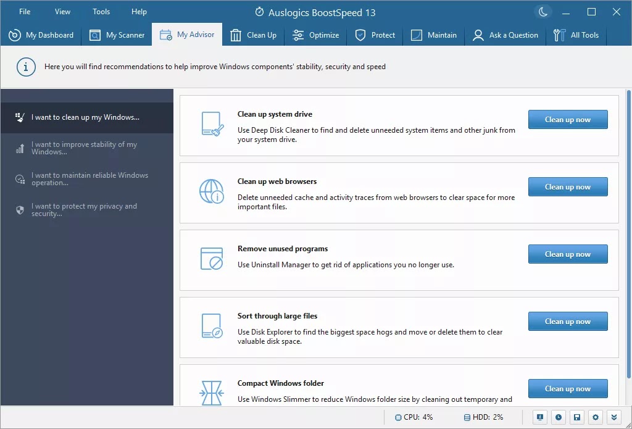Open the My Dashboard tab
Viewport: 632px width, 429px height.
click(41, 35)
